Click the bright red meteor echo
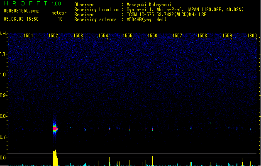261x166 pixels. click(x=55, y=129)
